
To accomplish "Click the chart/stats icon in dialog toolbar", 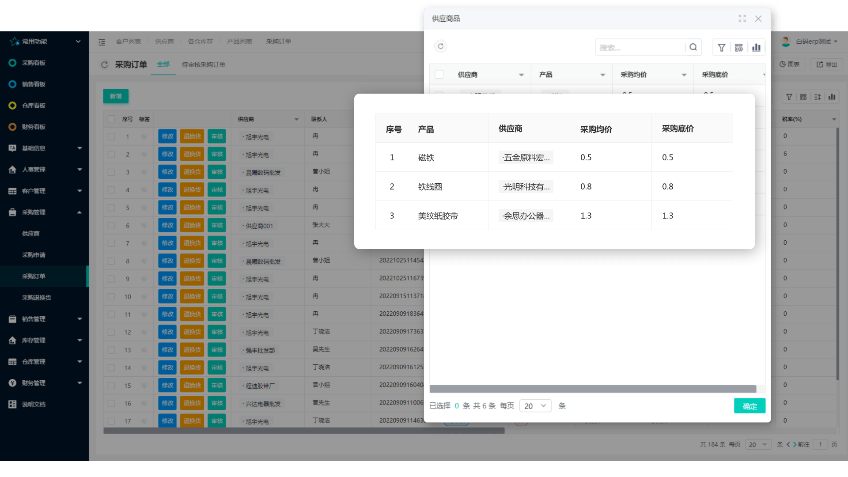I will (756, 47).
